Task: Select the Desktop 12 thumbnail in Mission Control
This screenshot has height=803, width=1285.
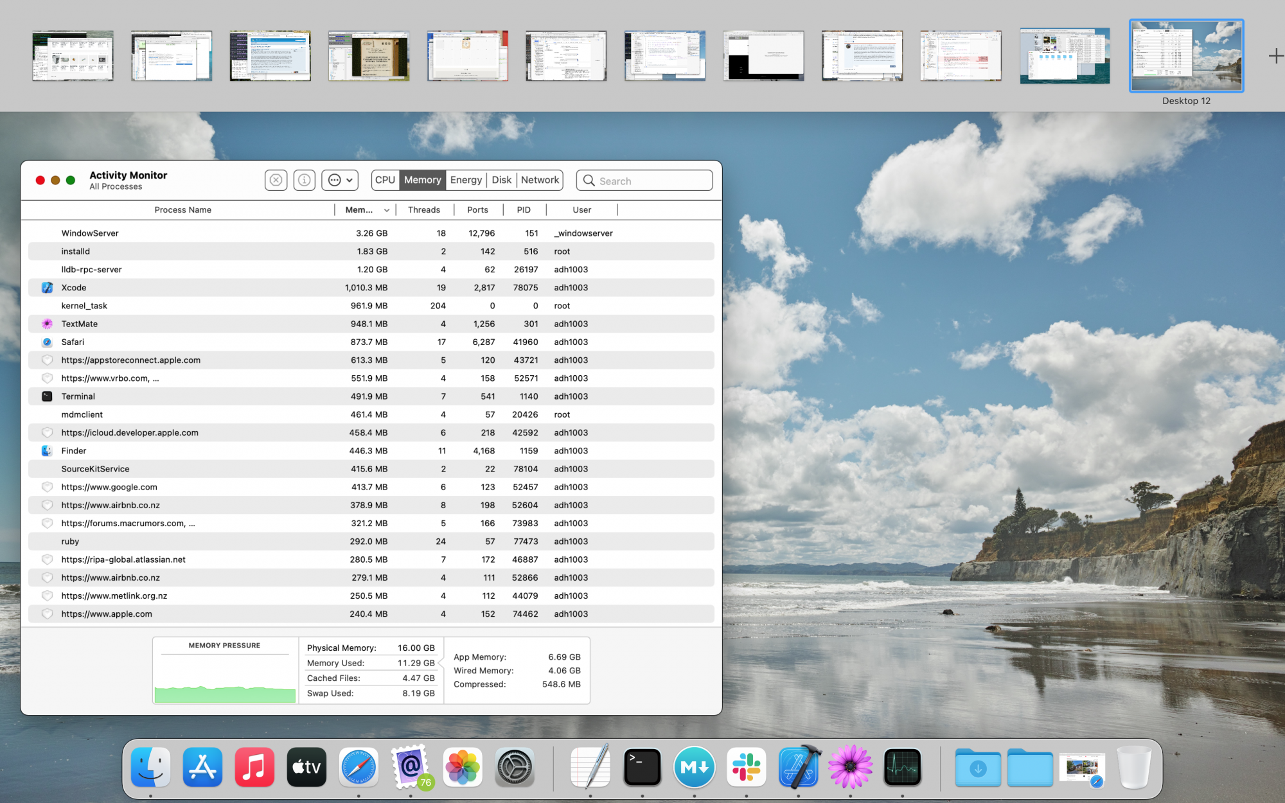Action: (x=1186, y=57)
